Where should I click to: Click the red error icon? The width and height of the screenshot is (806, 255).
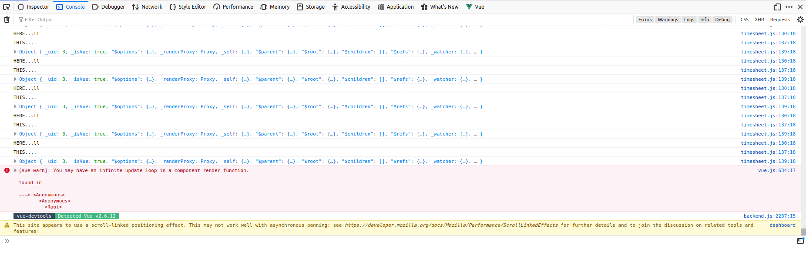click(7, 170)
